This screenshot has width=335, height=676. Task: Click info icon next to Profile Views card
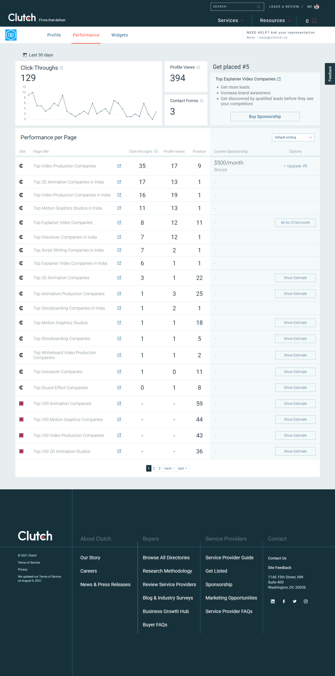click(198, 67)
